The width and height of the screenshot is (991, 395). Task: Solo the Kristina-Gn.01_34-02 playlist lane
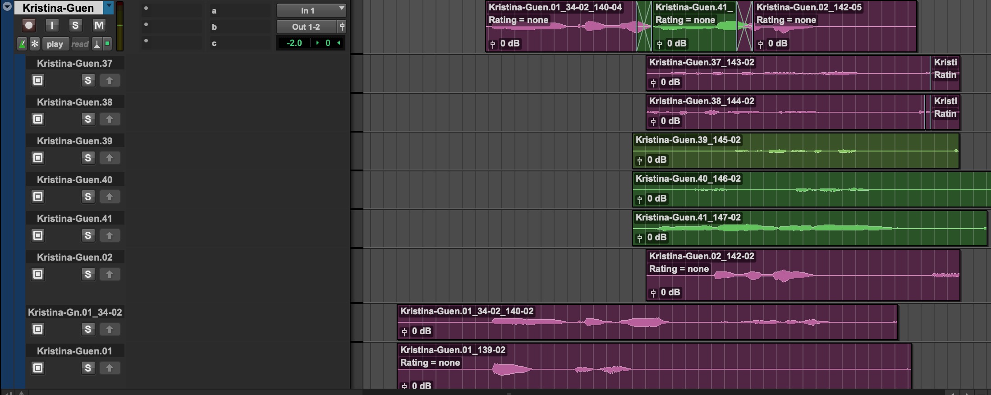click(88, 329)
